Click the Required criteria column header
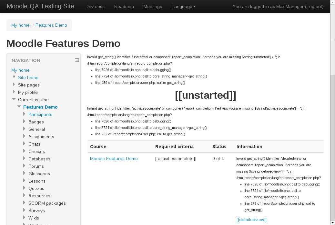 click(x=174, y=147)
